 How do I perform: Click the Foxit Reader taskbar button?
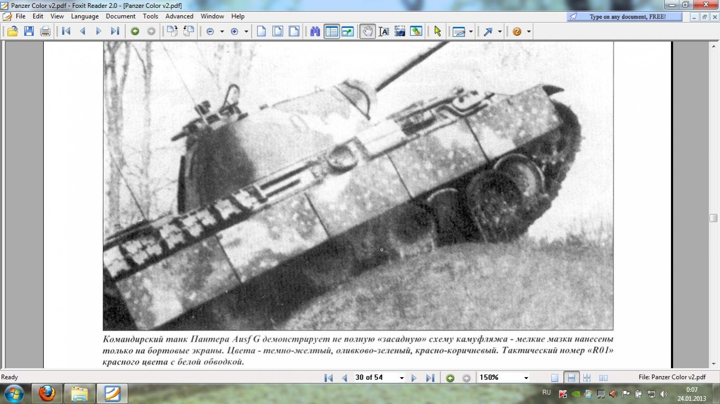(x=112, y=393)
